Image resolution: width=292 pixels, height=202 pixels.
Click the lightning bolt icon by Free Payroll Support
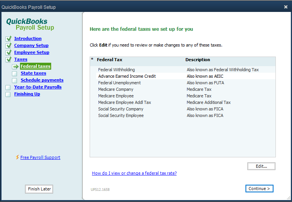click(17, 157)
